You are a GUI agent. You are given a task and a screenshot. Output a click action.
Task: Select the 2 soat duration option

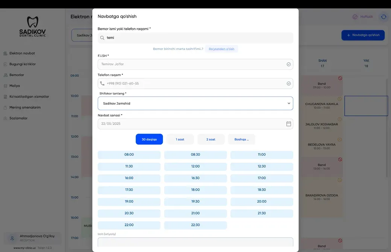(211, 139)
